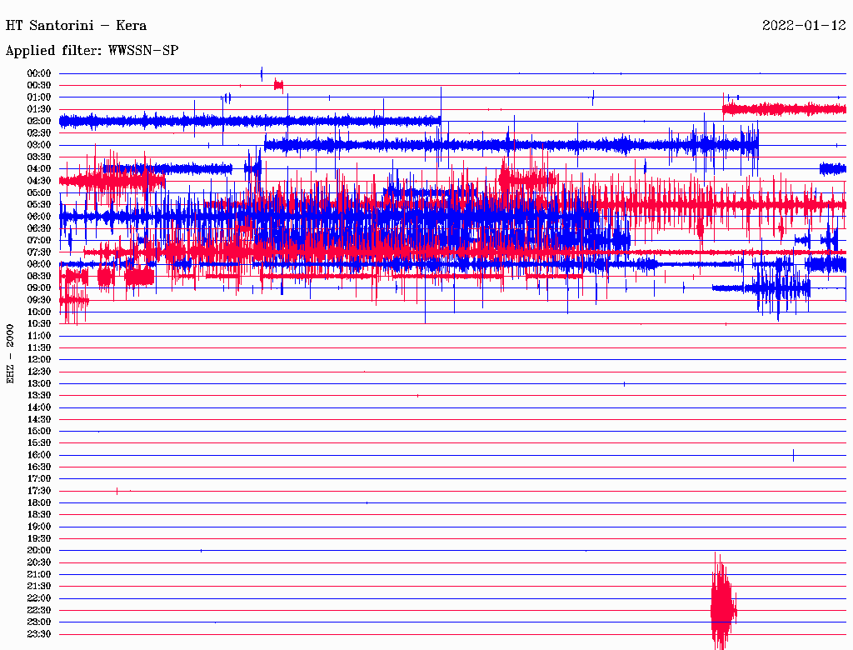Select the 13:00 time label

click(39, 384)
